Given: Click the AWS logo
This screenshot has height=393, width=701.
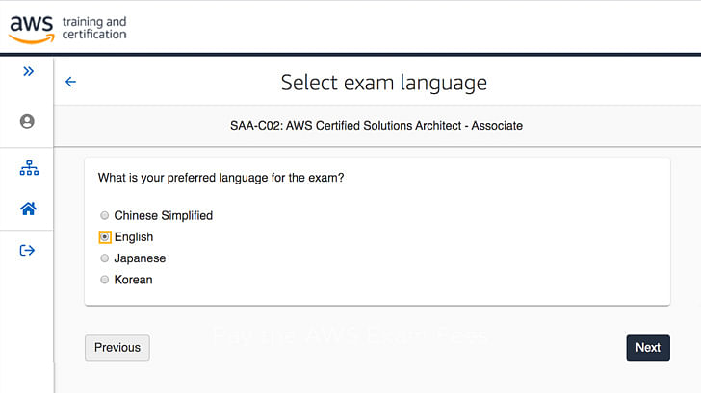Looking at the screenshot, I should click(32, 29).
